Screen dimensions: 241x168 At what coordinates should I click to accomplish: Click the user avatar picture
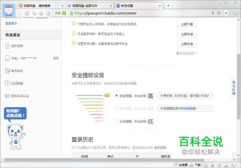[x=9, y=10]
